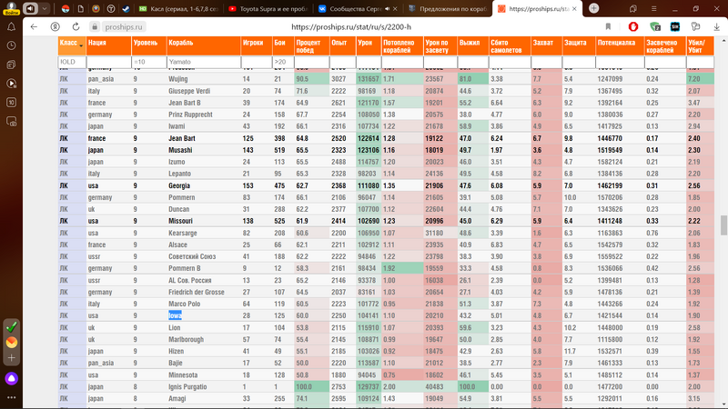Select the highlighted Iowa ship name
The width and height of the screenshot is (728, 409).
(x=175, y=315)
